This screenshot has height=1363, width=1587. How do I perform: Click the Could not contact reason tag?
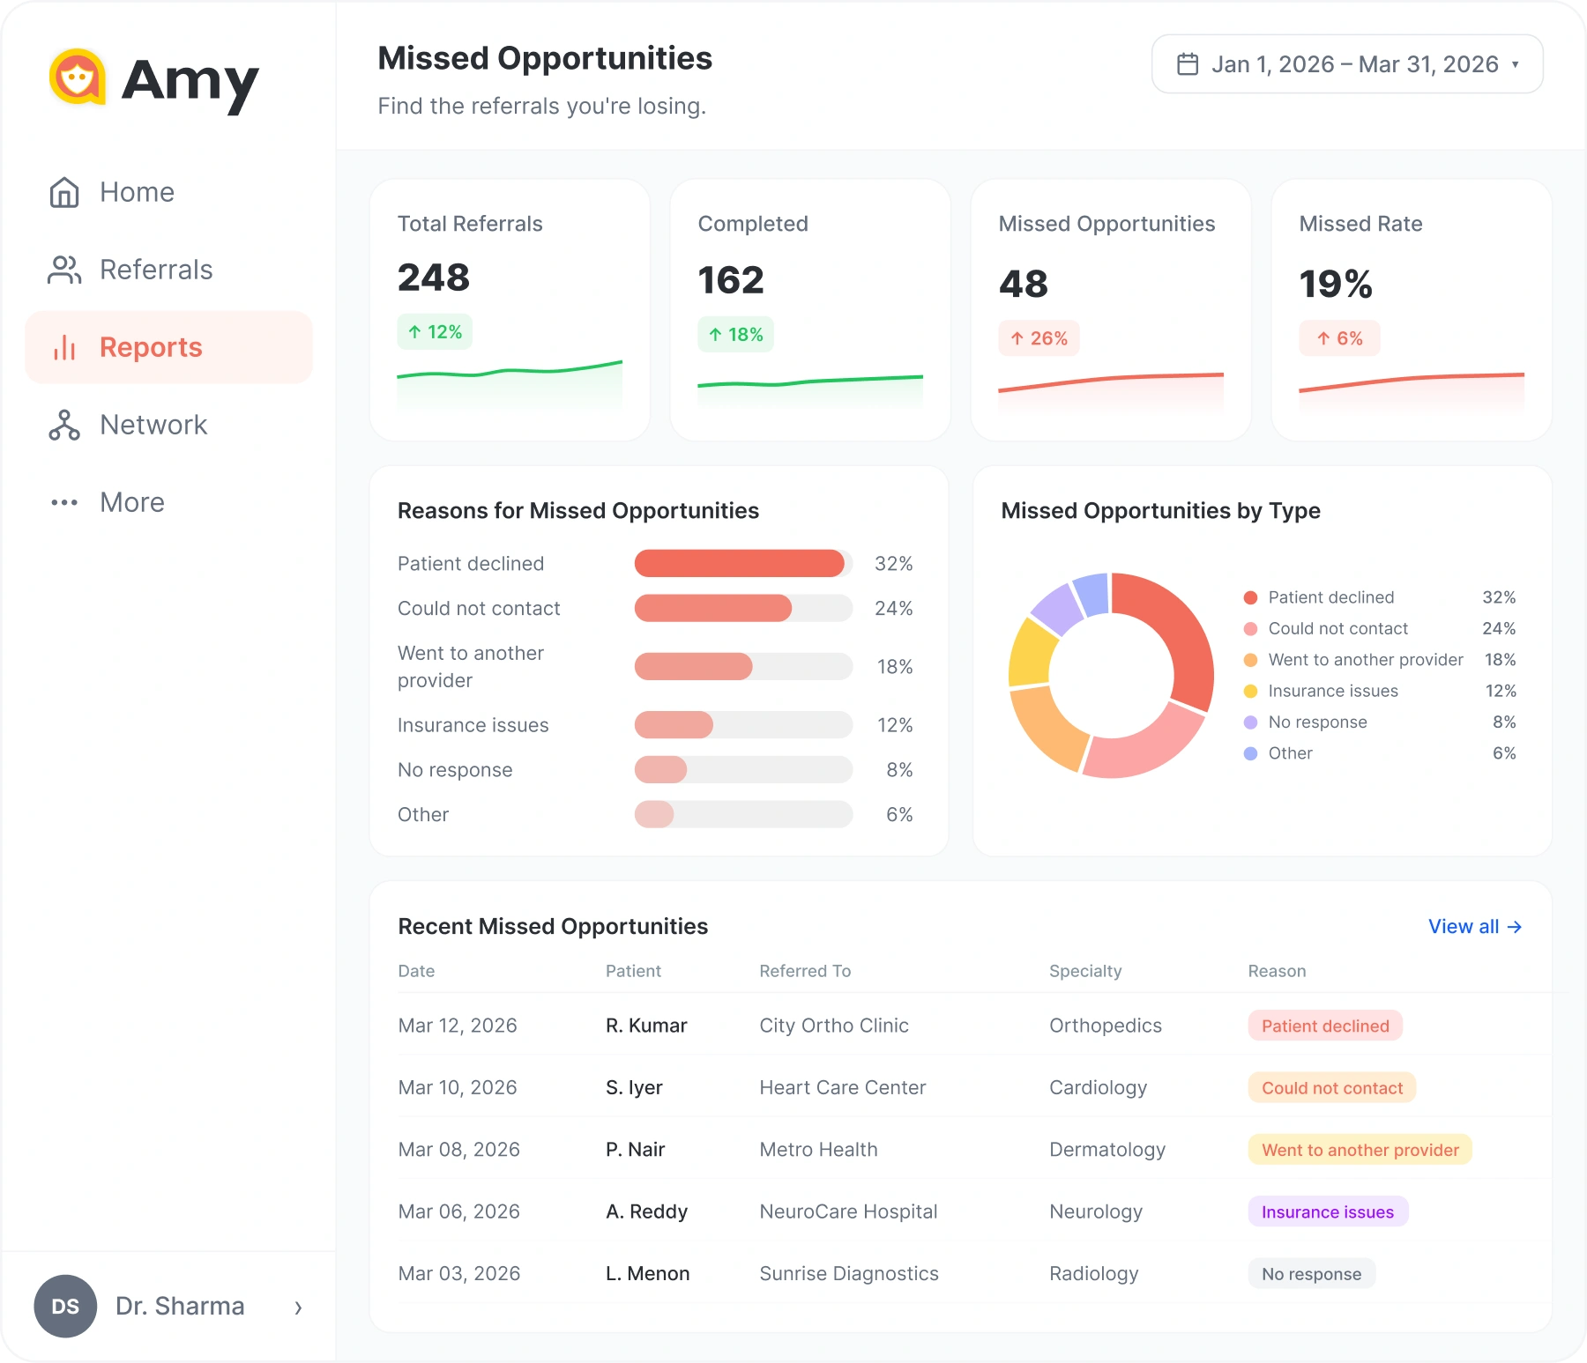1332,1088
